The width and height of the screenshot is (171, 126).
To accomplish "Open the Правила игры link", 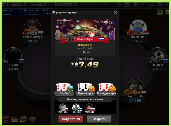I will 89,4.
